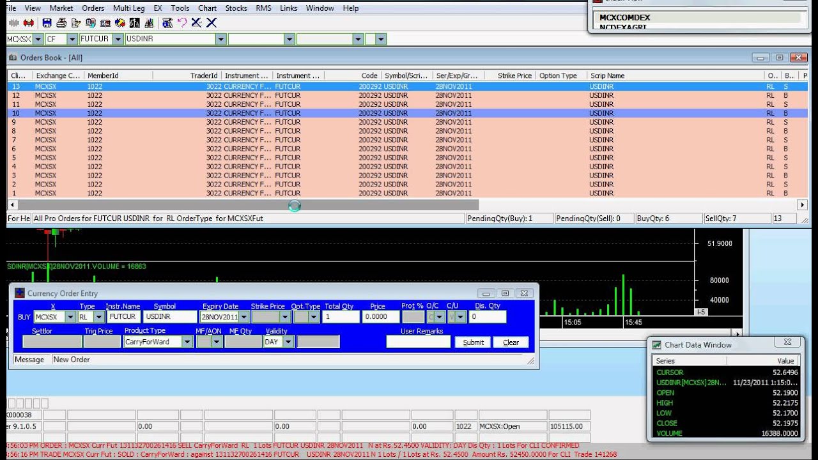This screenshot has width=818, height=460.
Task: Select order row 10 in Orders Book
Action: click(407, 113)
